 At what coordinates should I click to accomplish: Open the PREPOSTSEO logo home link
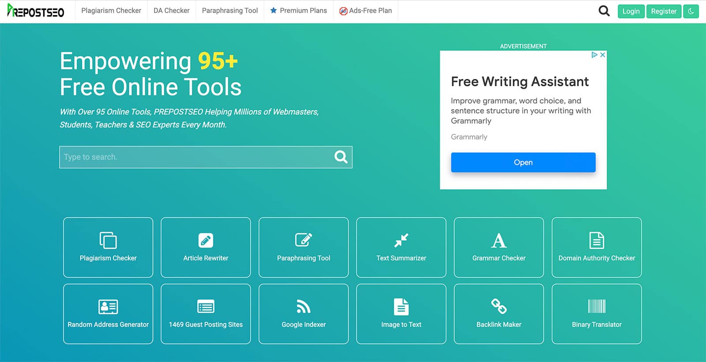36,11
